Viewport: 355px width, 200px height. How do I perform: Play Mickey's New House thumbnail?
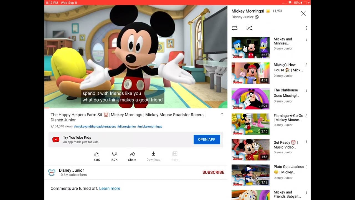250,73
